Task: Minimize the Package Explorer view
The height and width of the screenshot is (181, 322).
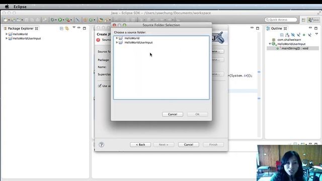Action: click(79, 28)
